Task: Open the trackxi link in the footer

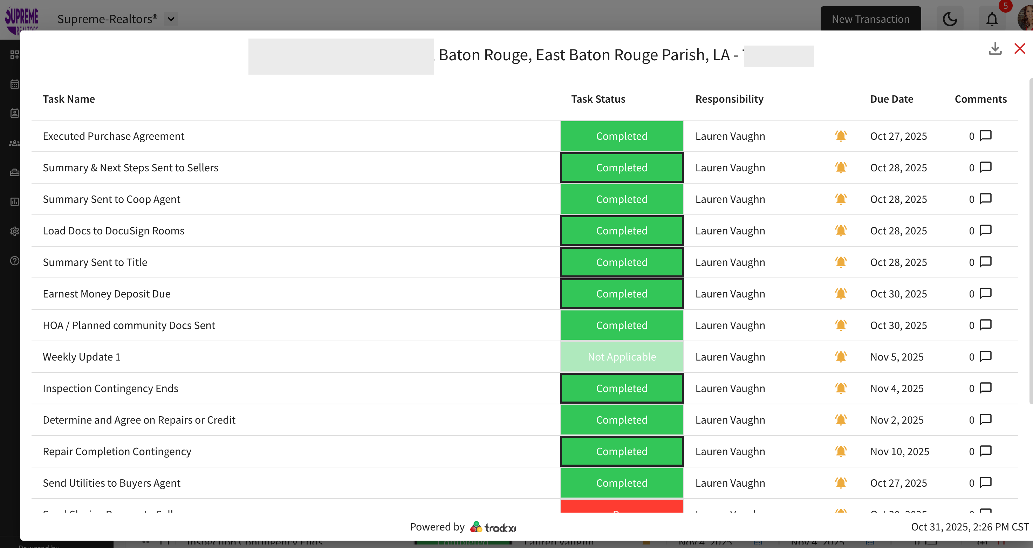Action: click(x=493, y=527)
